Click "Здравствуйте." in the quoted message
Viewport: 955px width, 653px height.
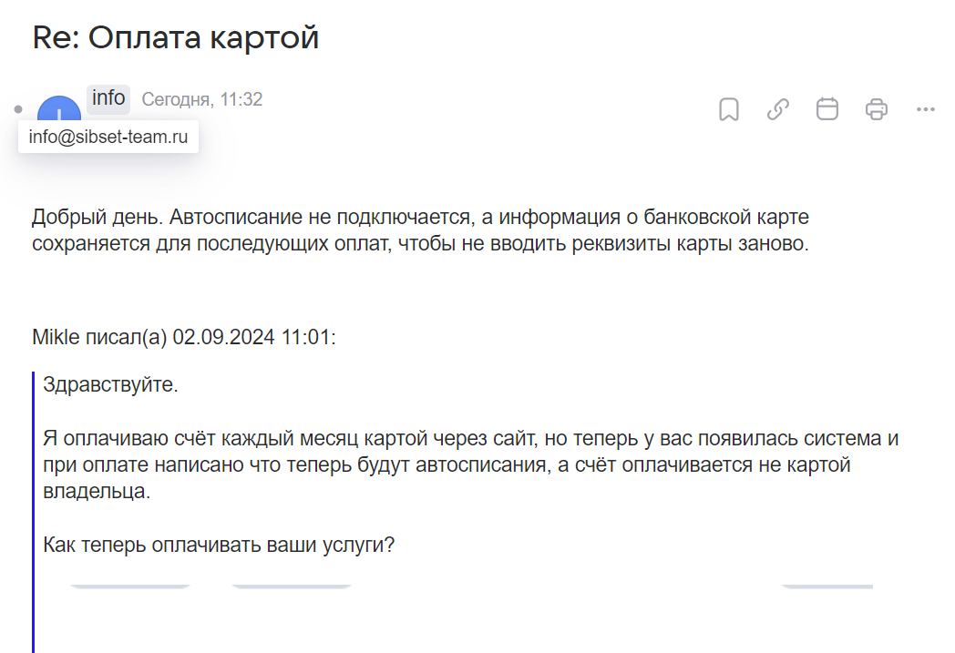coord(110,384)
